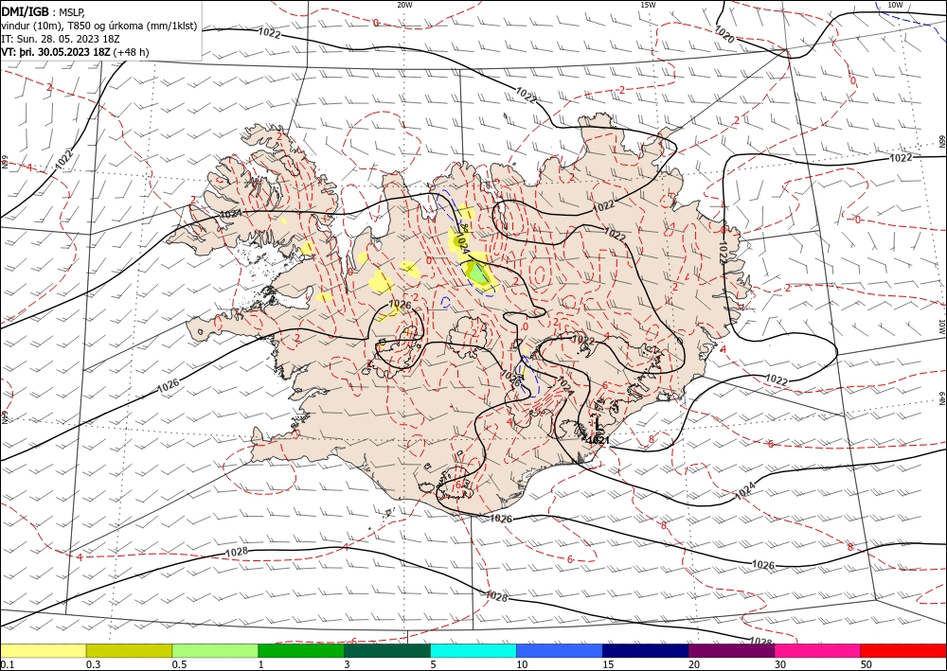The height and width of the screenshot is (671, 947).
Task: Click the 0.3 legend scale value
Action: 93,664
